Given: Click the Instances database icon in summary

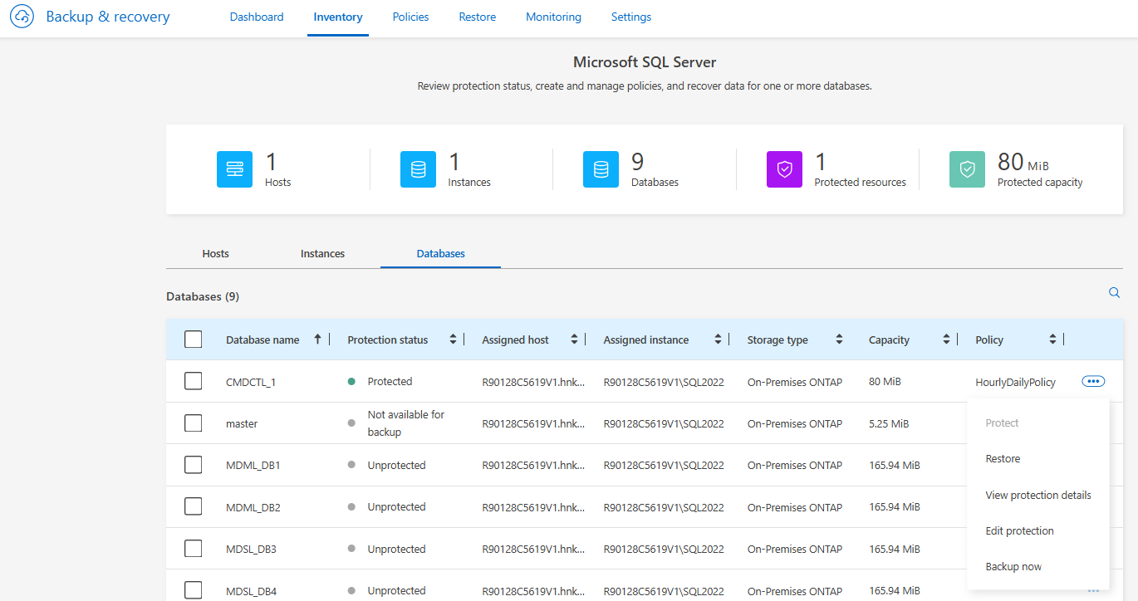Looking at the screenshot, I should (x=418, y=169).
